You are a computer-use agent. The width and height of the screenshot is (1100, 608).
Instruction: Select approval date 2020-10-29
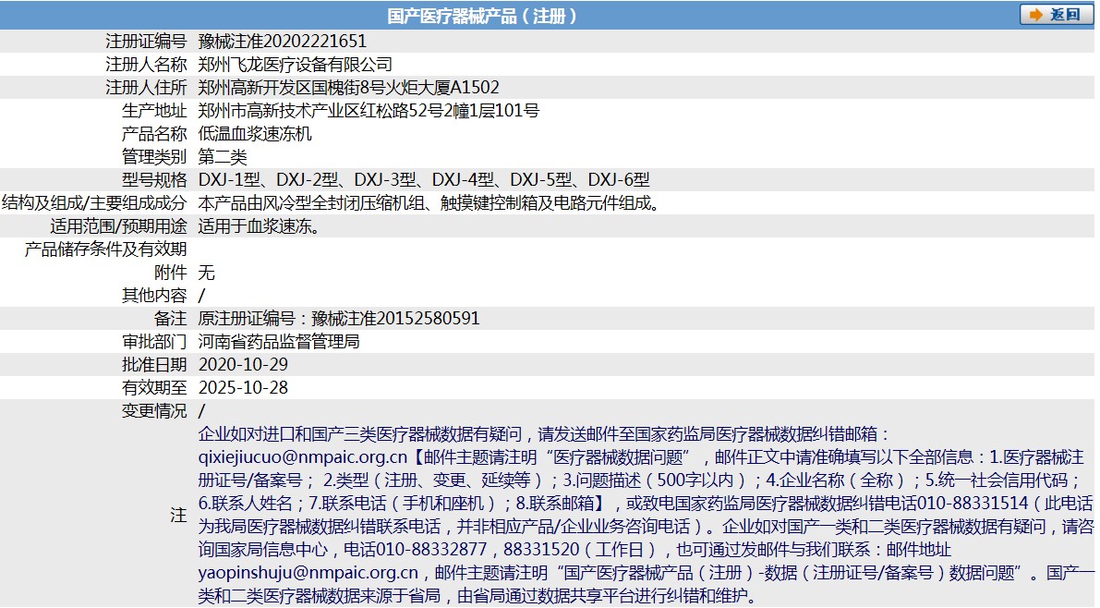coord(244,365)
